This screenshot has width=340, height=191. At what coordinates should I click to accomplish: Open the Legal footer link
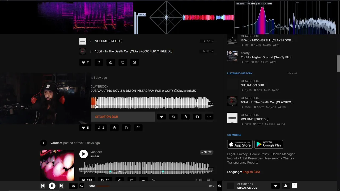click(231, 154)
